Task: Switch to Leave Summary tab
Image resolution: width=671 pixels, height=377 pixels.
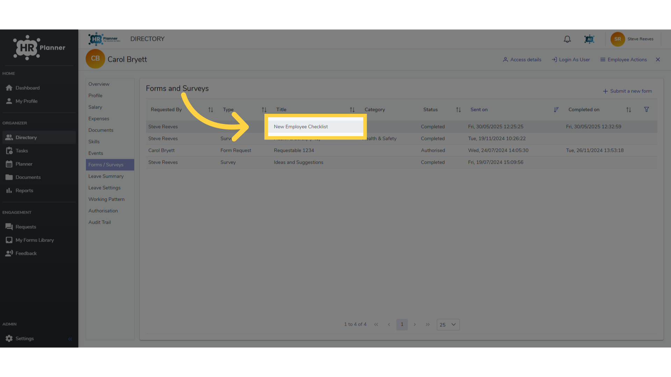Action: coord(110,176)
